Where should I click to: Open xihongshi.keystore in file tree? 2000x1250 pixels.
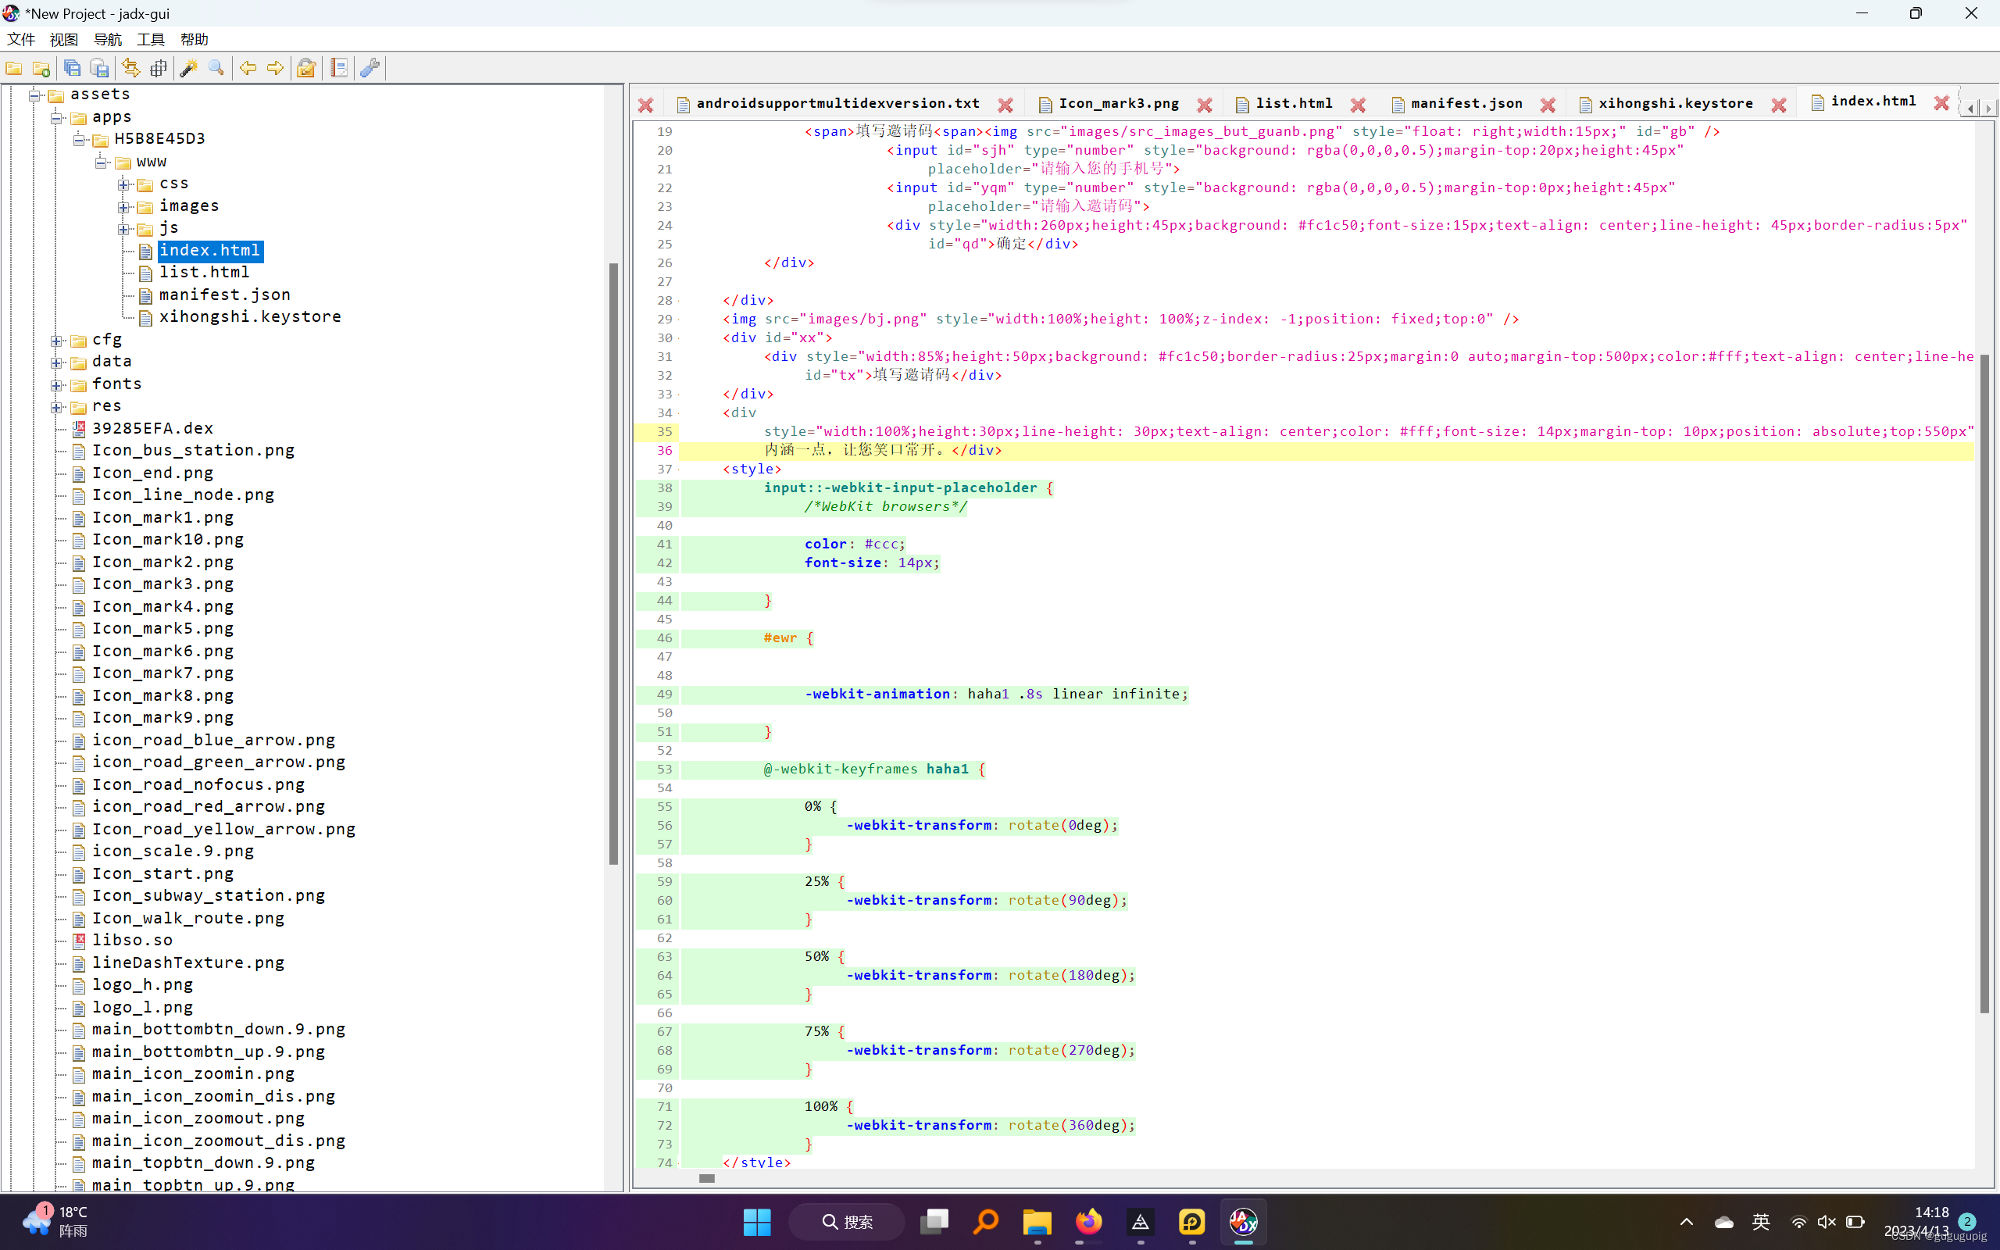[249, 316]
